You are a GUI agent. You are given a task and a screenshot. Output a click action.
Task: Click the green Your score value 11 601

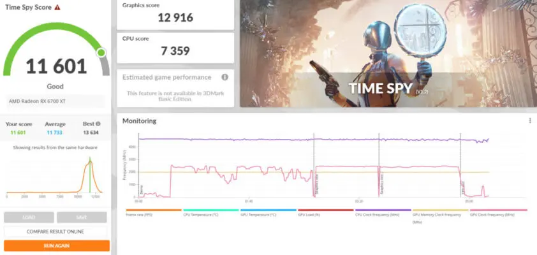pyautogui.click(x=18, y=133)
